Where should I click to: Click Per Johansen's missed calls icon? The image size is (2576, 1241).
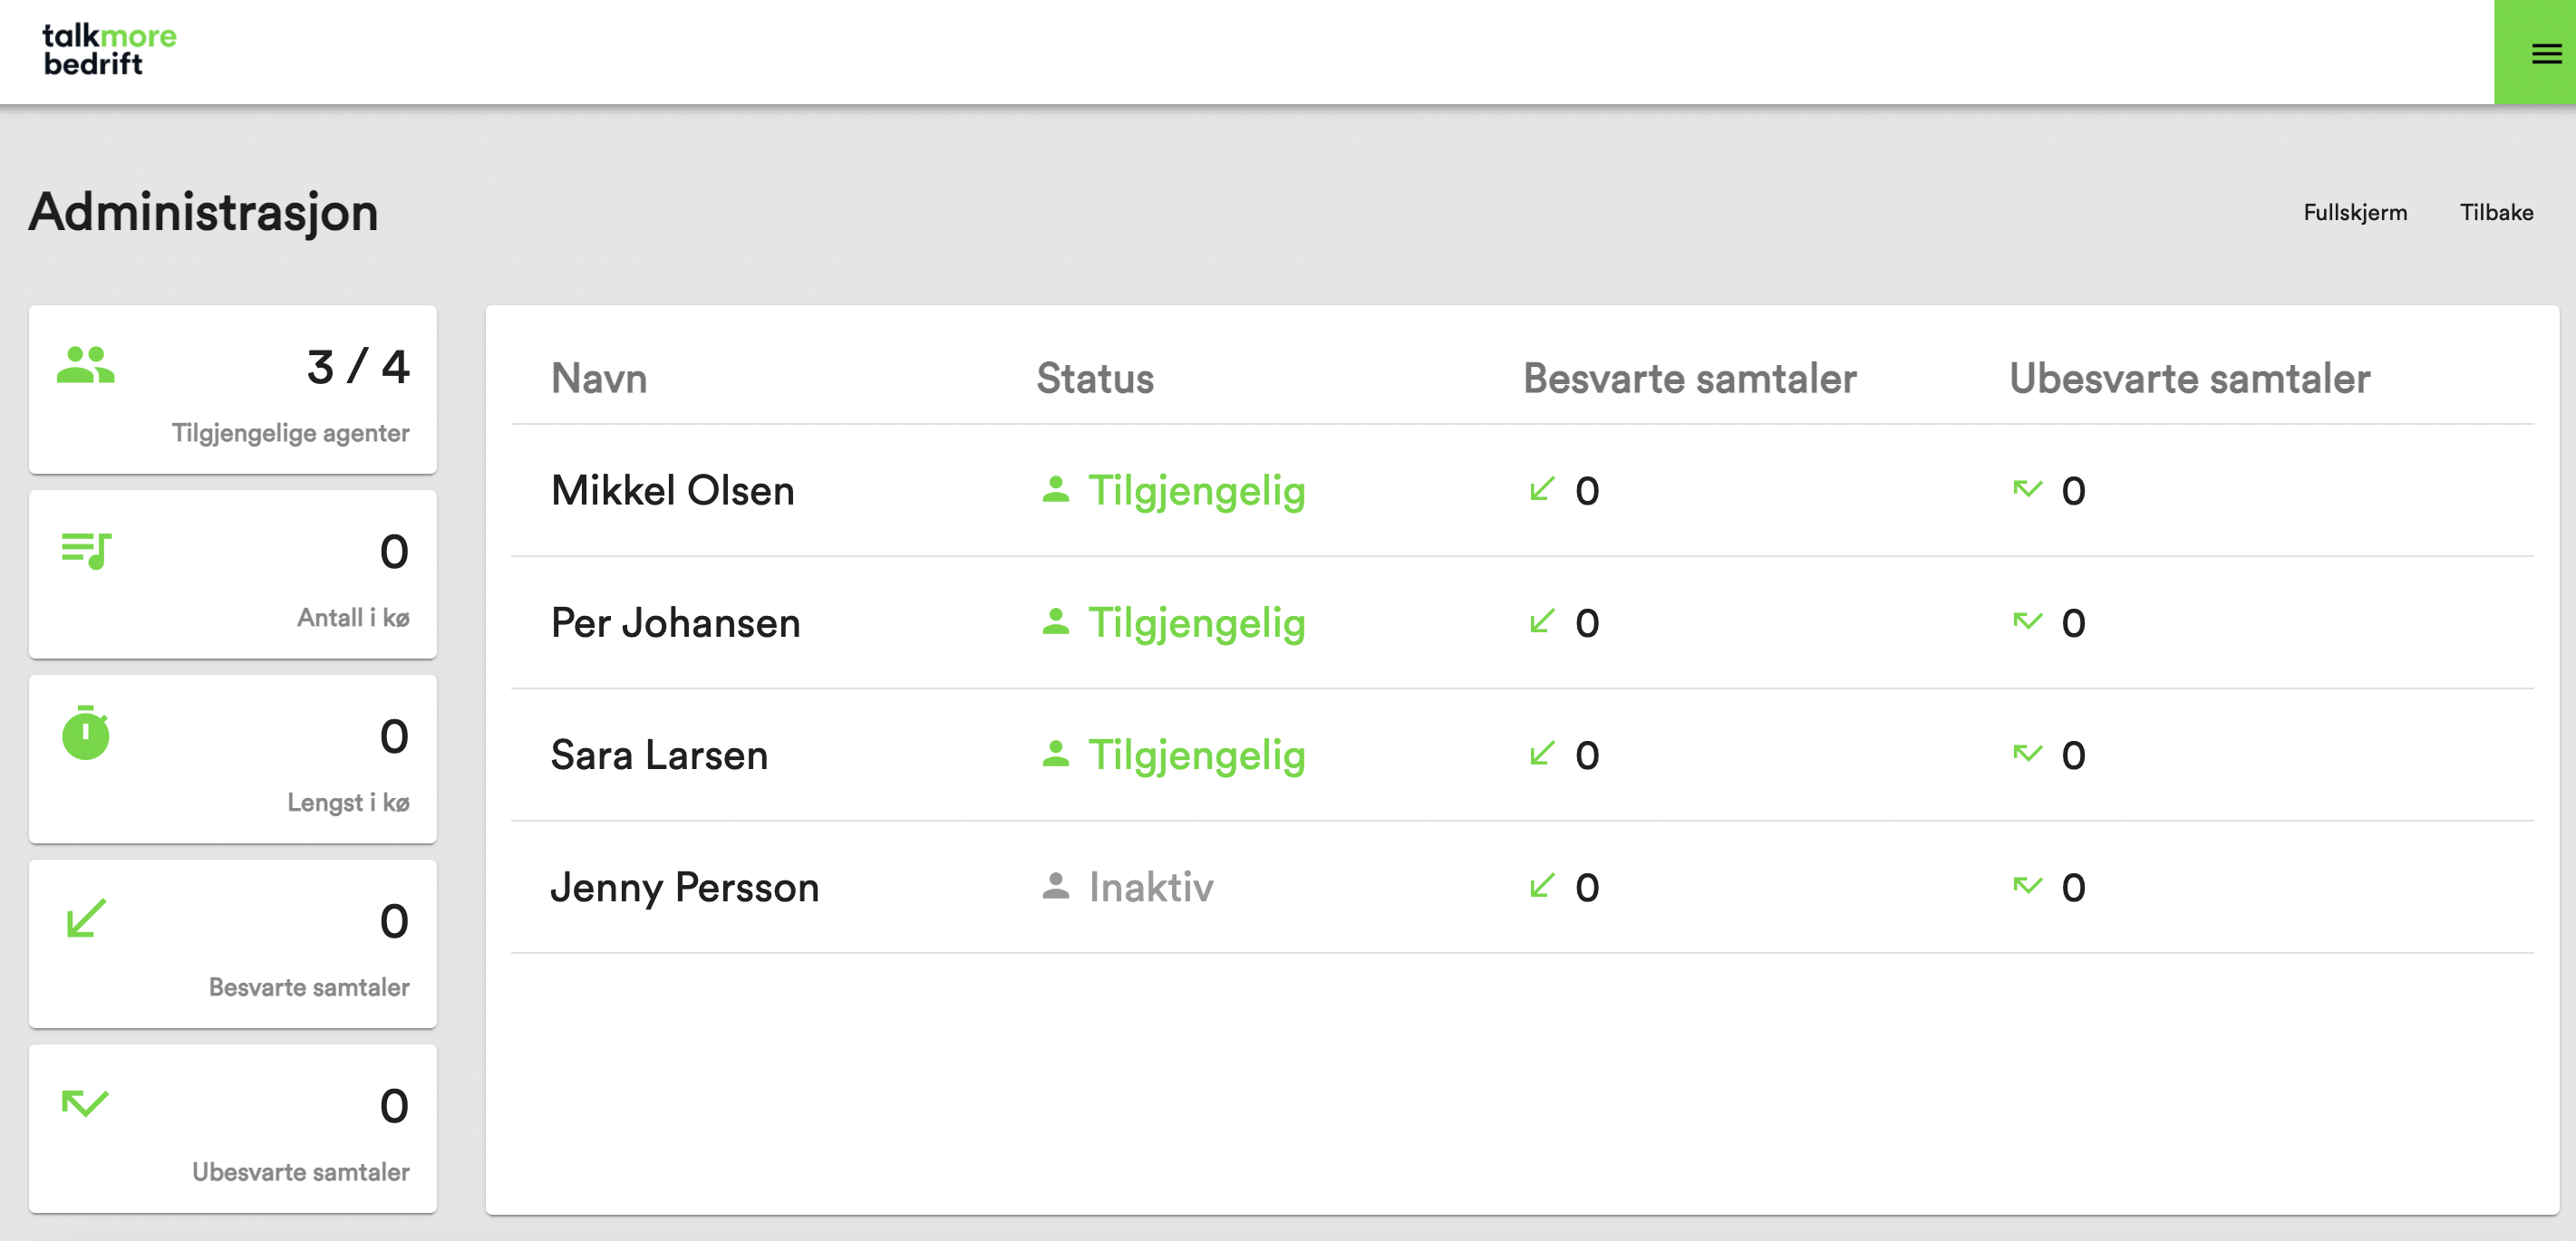[x=2027, y=621]
